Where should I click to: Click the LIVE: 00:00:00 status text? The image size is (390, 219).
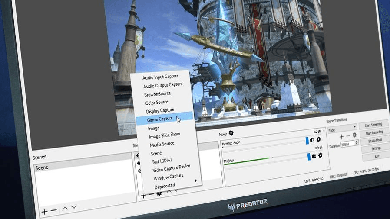tap(314, 180)
